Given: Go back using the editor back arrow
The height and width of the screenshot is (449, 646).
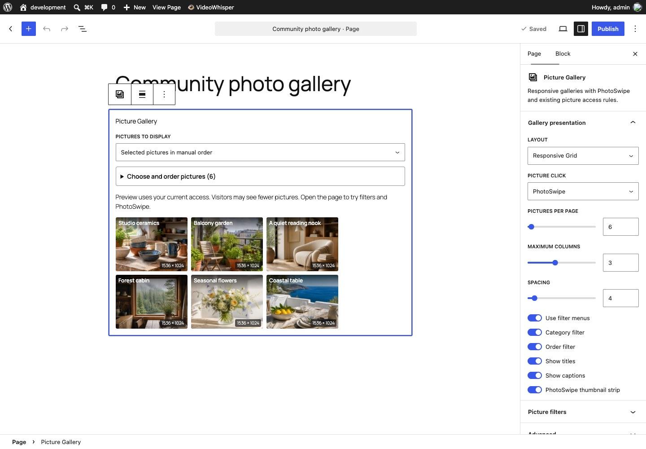Looking at the screenshot, I should click(x=11, y=29).
